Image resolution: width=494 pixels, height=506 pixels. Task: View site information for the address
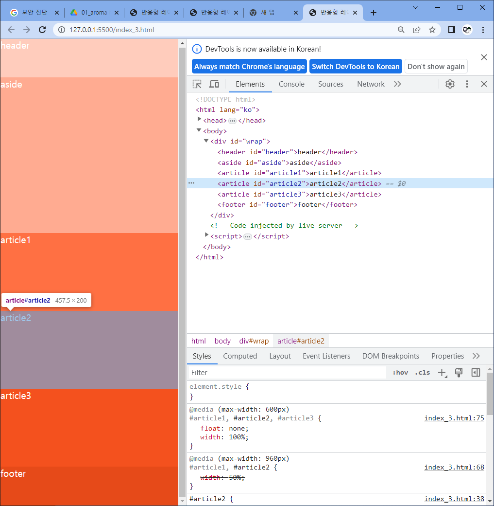pos(62,30)
